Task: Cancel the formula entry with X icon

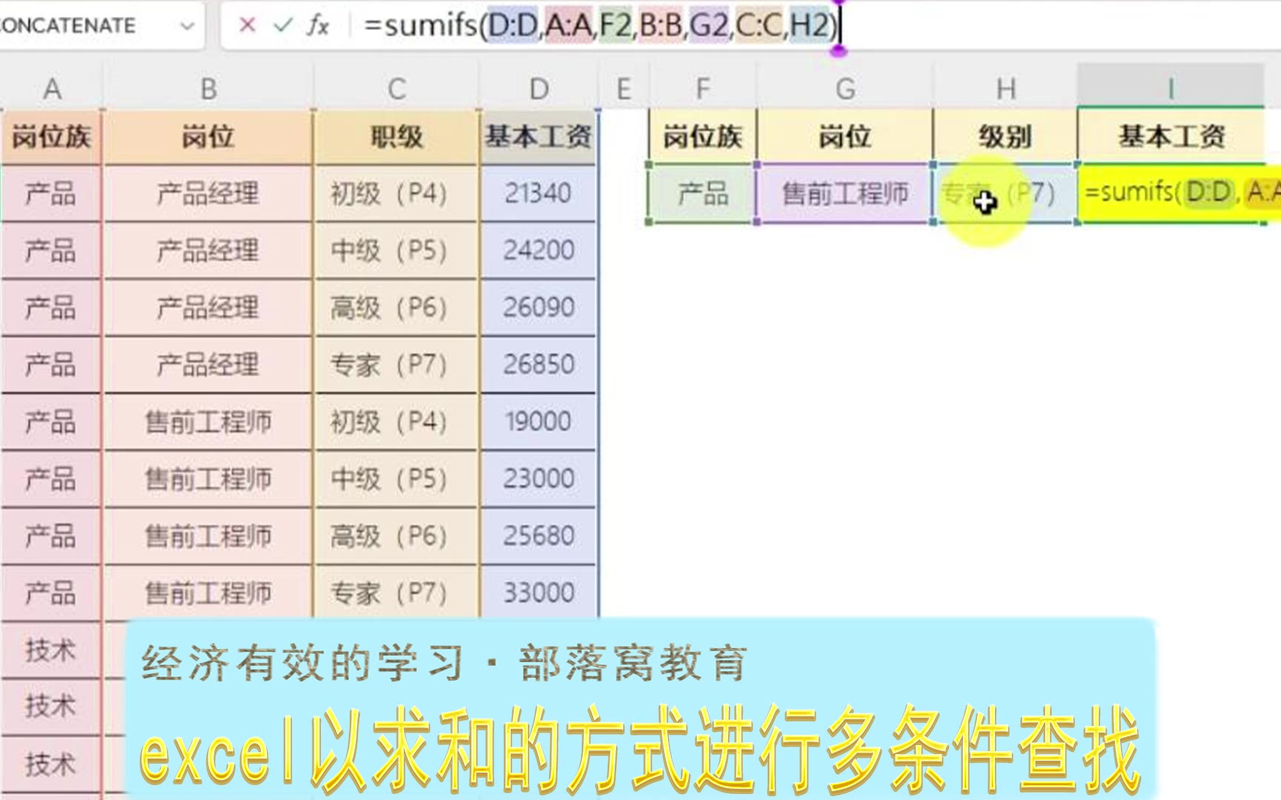Action: click(x=247, y=25)
